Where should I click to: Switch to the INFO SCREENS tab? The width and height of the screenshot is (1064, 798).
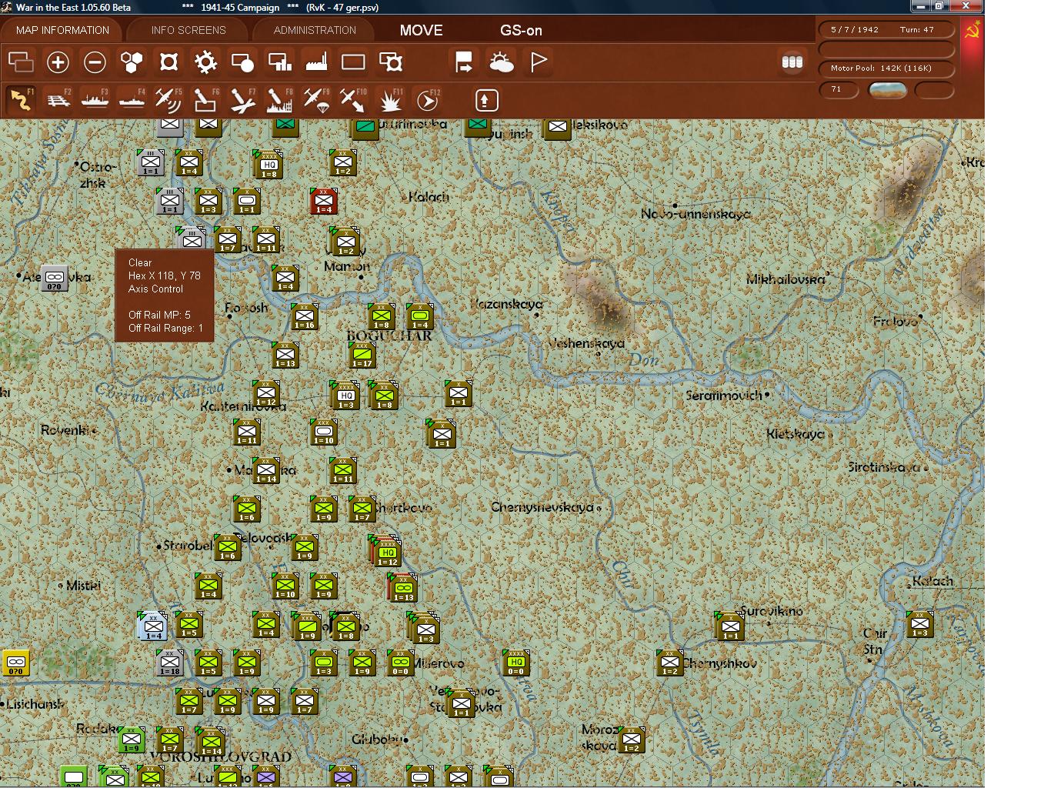coord(188,30)
